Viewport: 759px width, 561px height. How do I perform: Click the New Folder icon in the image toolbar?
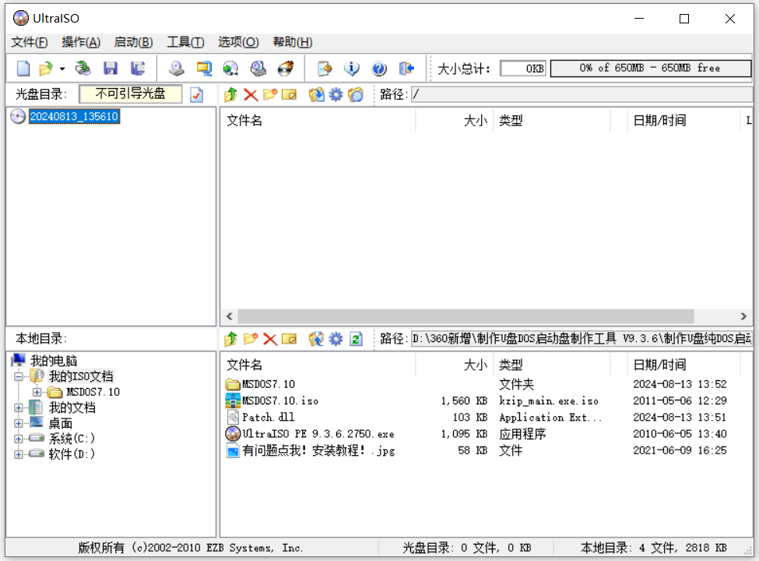click(270, 94)
